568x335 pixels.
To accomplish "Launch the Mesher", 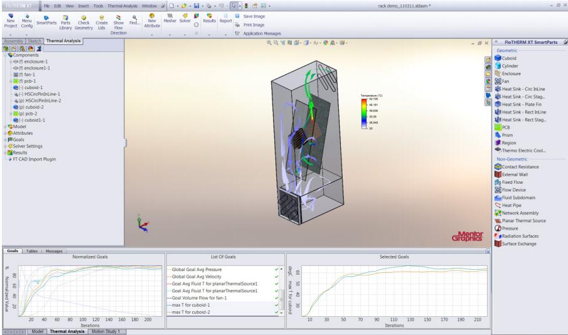I will point(170,18).
